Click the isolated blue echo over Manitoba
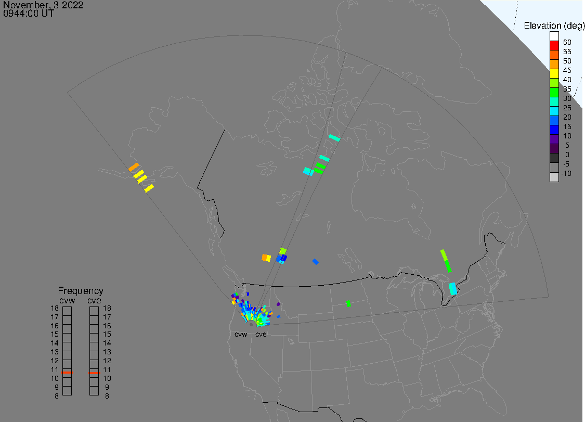The height and width of the screenshot is (422, 585). 315,262
